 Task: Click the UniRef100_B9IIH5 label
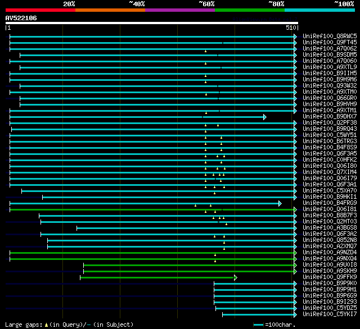330,74
